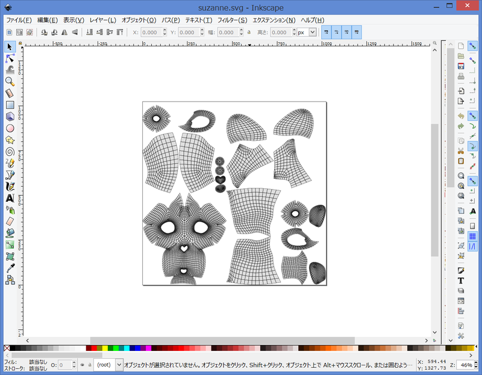This screenshot has width=482, height=375.
Task: Click the None (X) color swatch
Action: coord(7,348)
